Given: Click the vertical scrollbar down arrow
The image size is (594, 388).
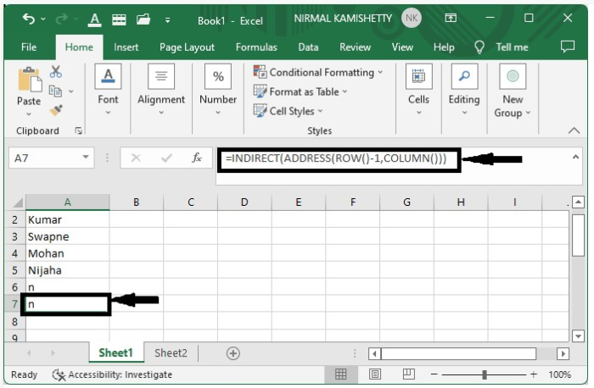Looking at the screenshot, I should pos(578,335).
